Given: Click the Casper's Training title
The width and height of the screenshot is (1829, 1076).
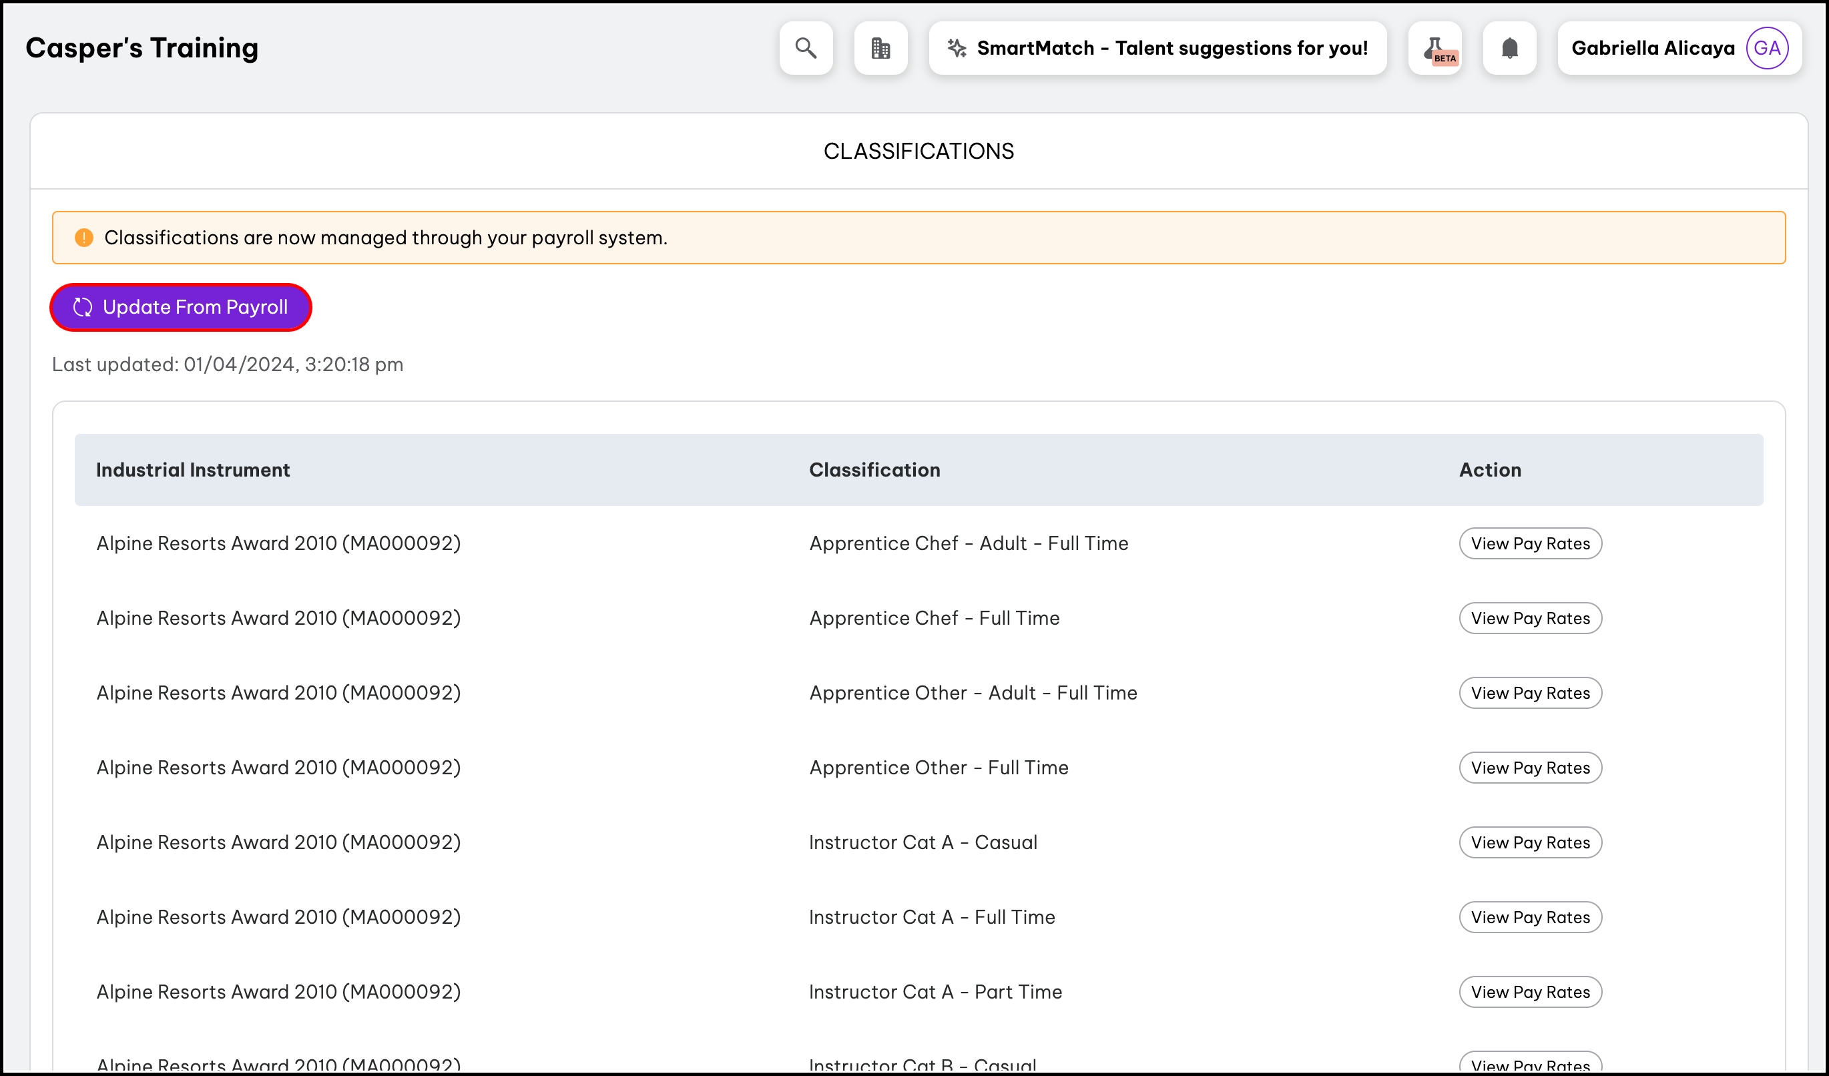Looking at the screenshot, I should click(x=142, y=48).
